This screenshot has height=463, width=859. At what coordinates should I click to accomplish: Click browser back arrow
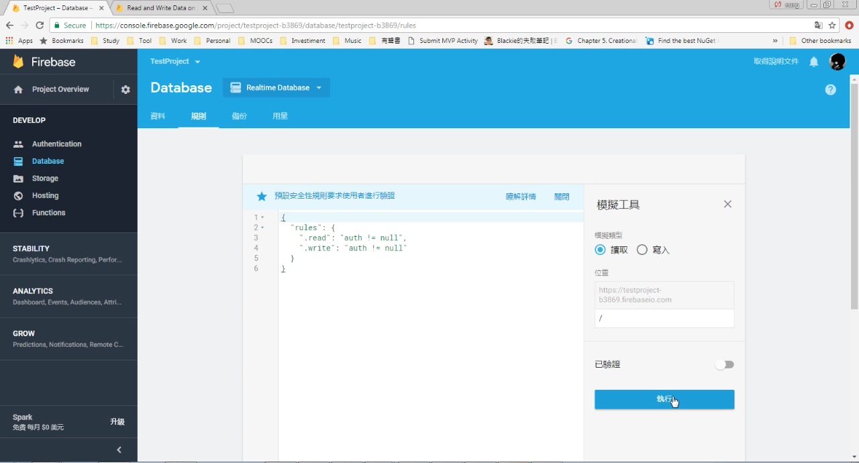9,25
